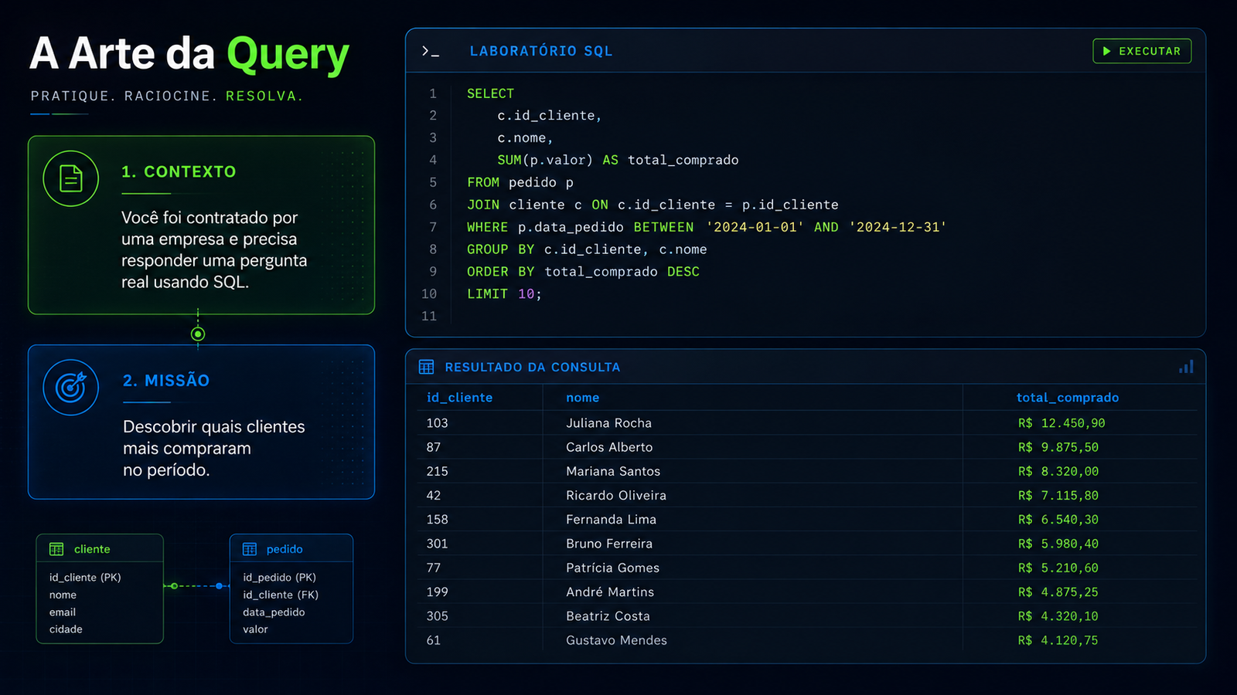Click the Beatriz Costa name cell
The height and width of the screenshot is (695, 1237).
click(608, 616)
